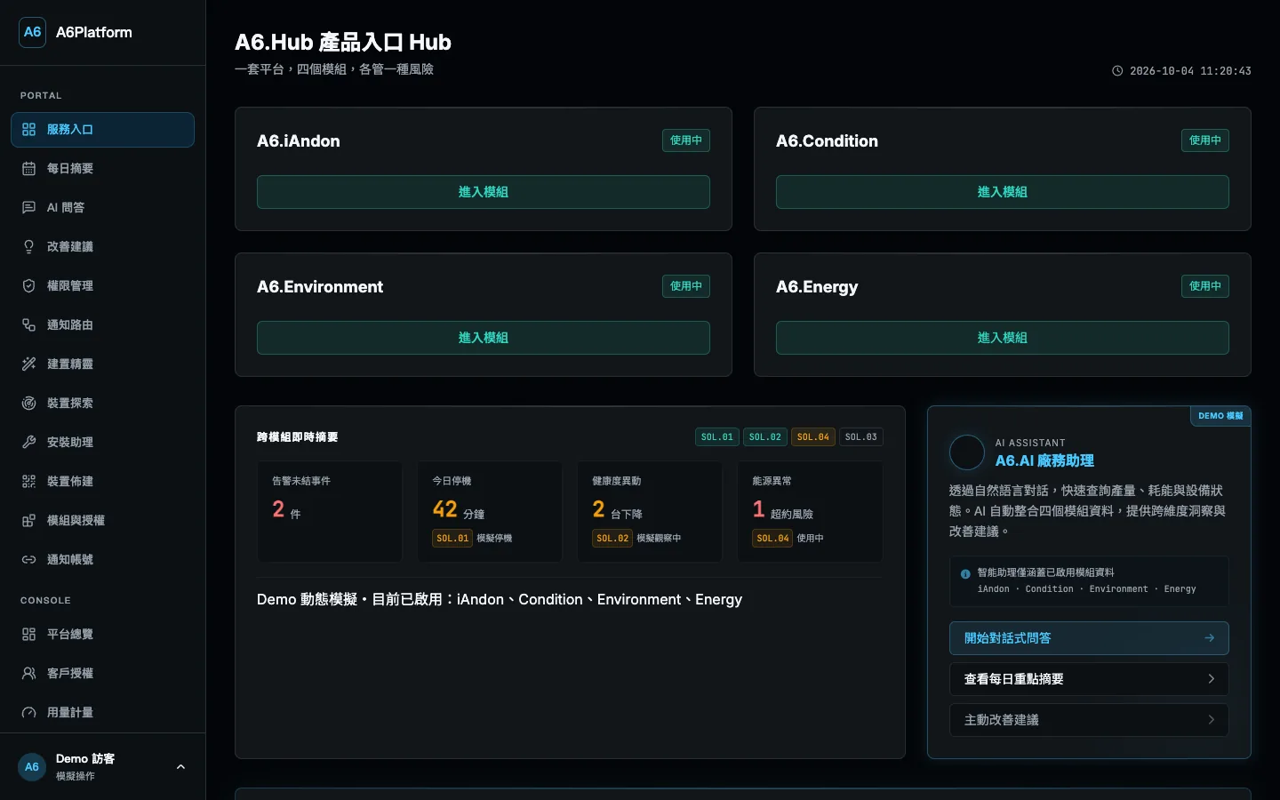This screenshot has height=800, width=1280.
Task: Click the 模組與授權 blocks icon
Action: 28,521
